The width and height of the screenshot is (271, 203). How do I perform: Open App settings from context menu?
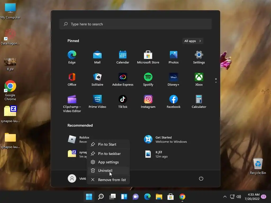108,162
